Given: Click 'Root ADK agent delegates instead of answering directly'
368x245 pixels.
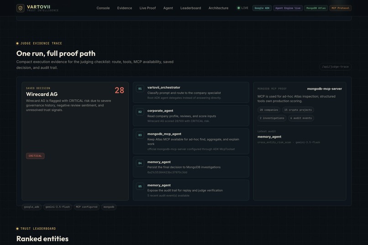Looking at the screenshot, I should pyautogui.click(x=184, y=98).
